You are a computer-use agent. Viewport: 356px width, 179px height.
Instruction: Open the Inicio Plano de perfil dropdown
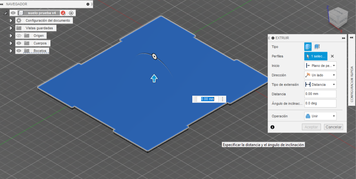click(x=320, y=66)
